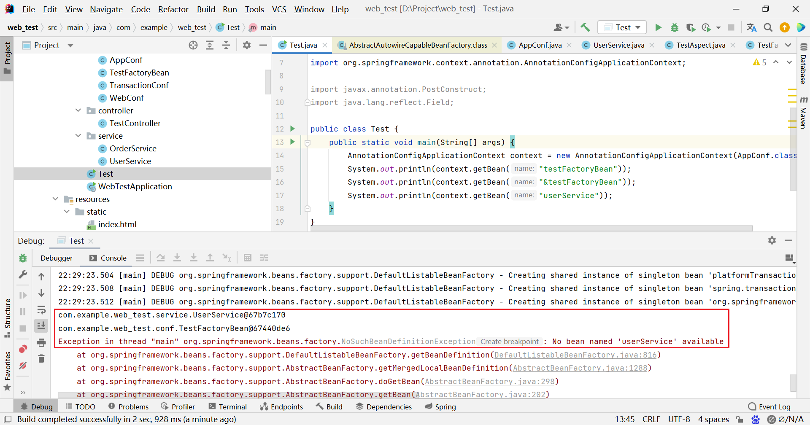Image resolution: width=810 pixels, height=425 pixels.
Task: Open the Refactor menu
Action: [x=173, y=9]
